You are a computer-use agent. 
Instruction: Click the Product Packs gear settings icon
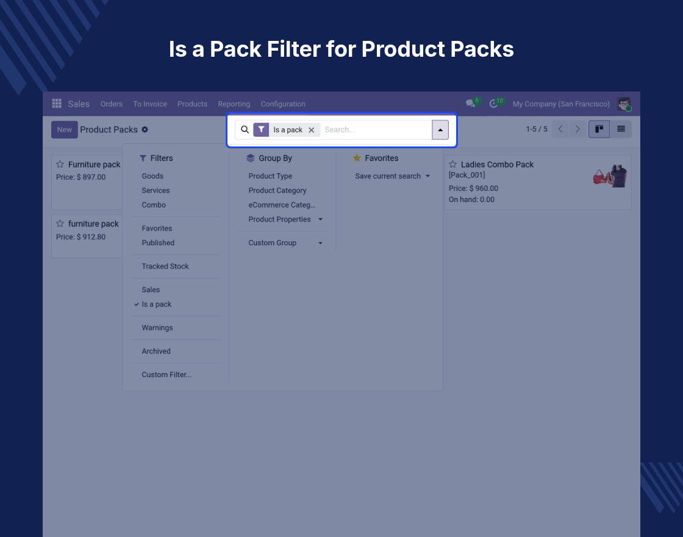click(145, 129)
